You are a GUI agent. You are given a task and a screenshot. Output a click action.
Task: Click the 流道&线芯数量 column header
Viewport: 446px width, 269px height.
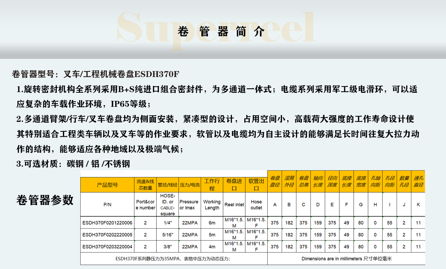click(145, 185)
